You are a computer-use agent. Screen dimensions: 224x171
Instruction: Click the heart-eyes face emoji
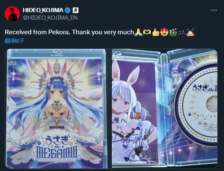164,32
